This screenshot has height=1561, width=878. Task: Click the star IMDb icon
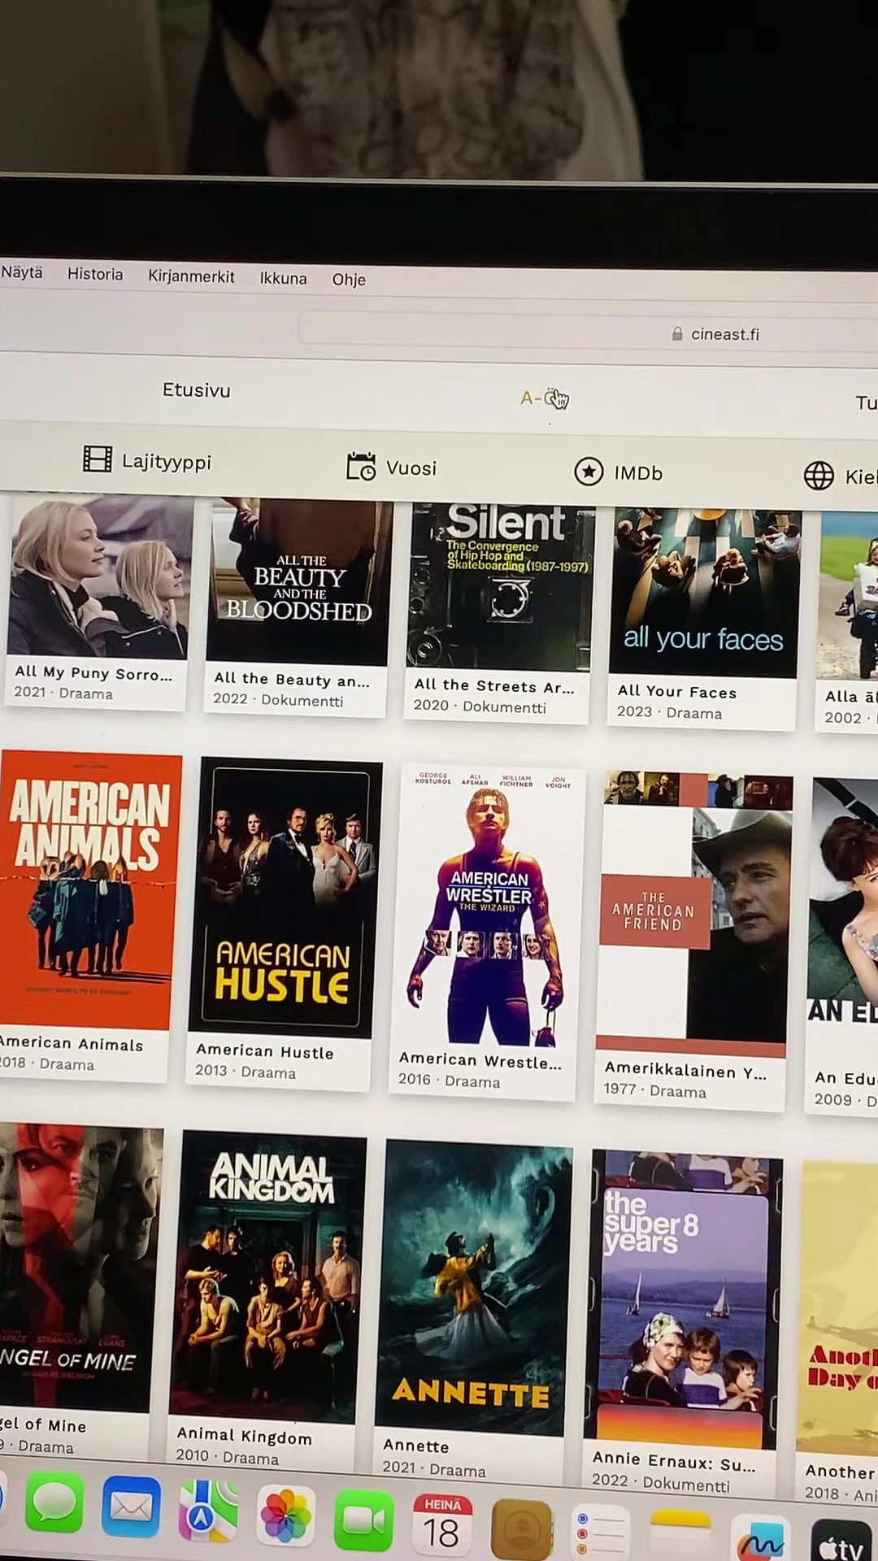pos(589,471)
